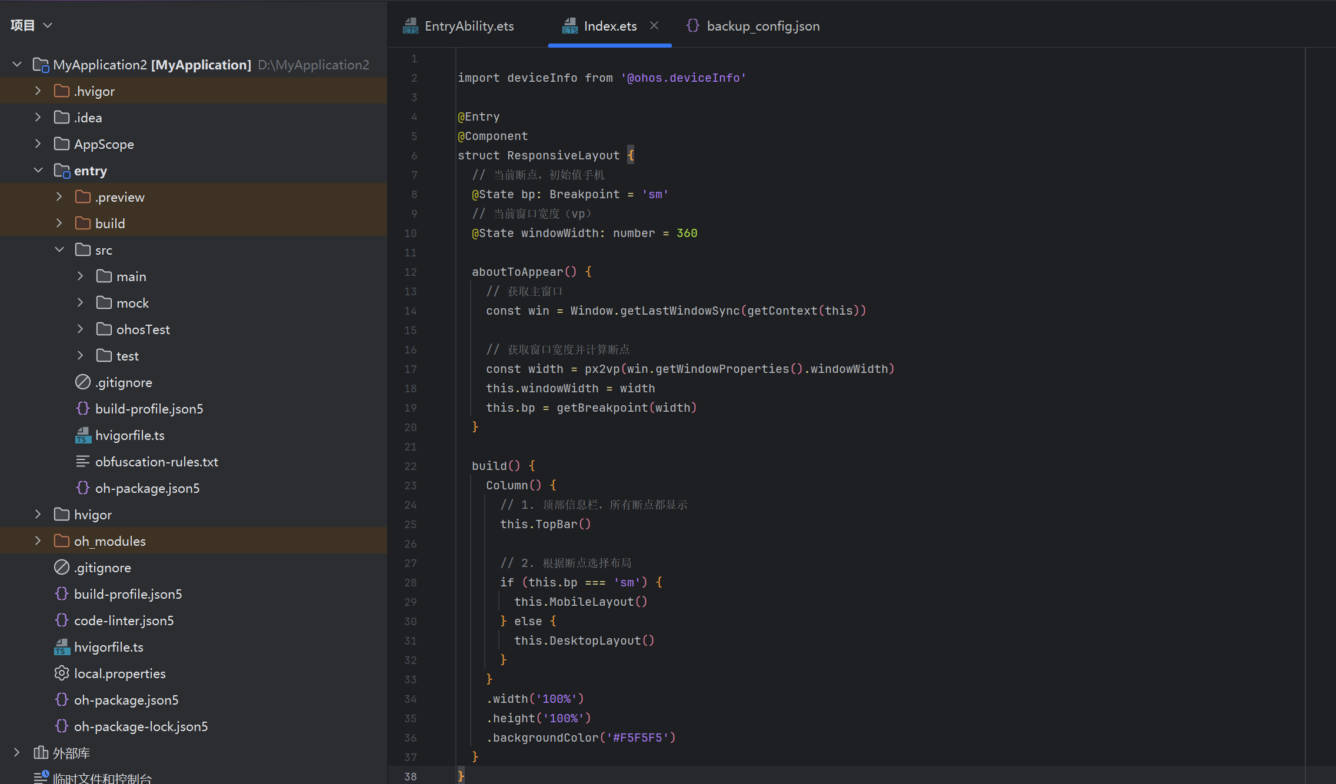Click the 临时文件和控制台 icon
The image size is (1336, 784).
click(41, 778)
